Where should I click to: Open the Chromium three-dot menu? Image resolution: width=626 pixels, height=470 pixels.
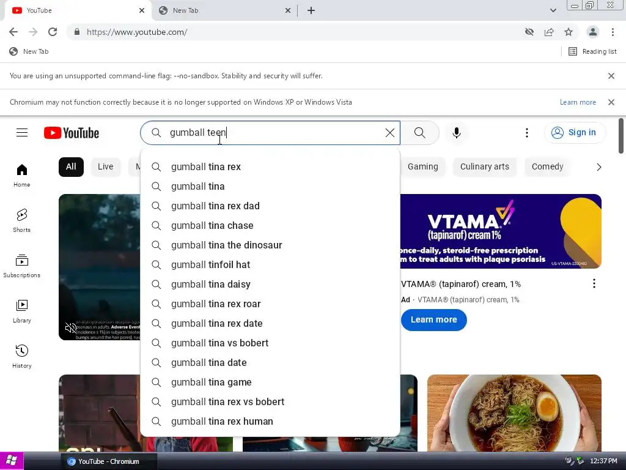pyautogui.click(x=613, y=32)
